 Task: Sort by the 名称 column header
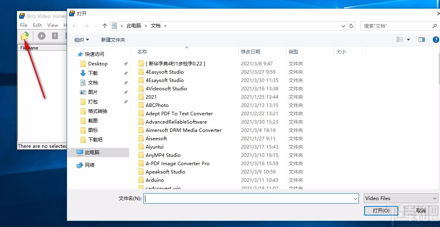pyautogui.click(x=142, y=52)
